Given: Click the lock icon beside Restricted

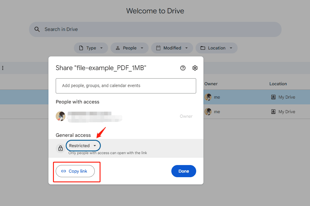Looking at the screenshot, I should pos(61,148).
